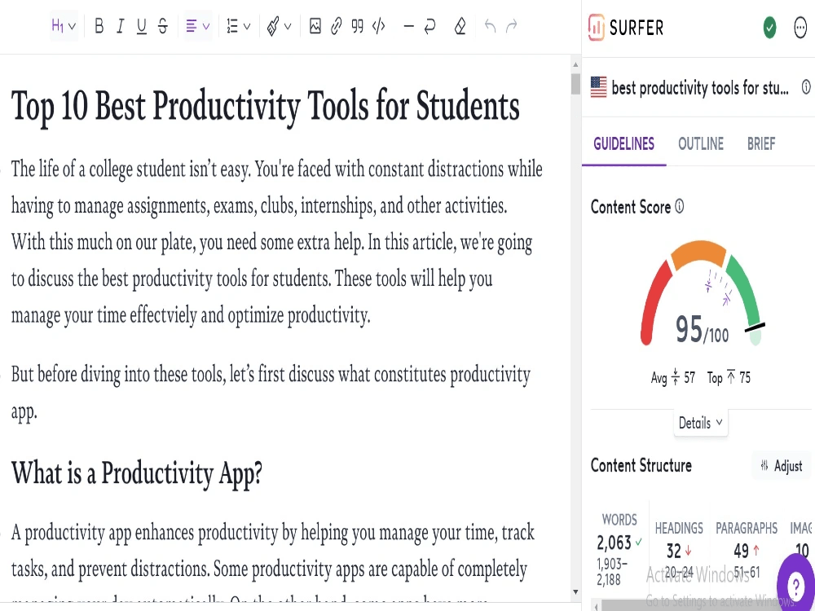The height and width of the screenshot is (611, 815).
Task: Click the Adjust content structure button
Action: click(782, 466)
